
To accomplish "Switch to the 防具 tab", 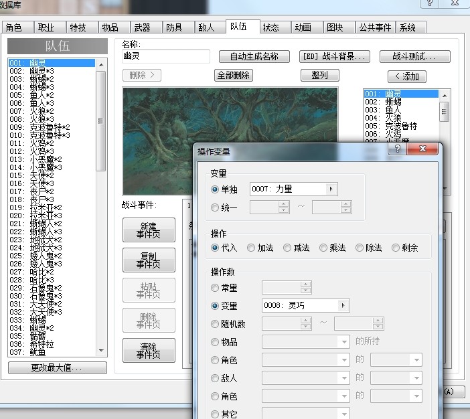I will [178, 27].
